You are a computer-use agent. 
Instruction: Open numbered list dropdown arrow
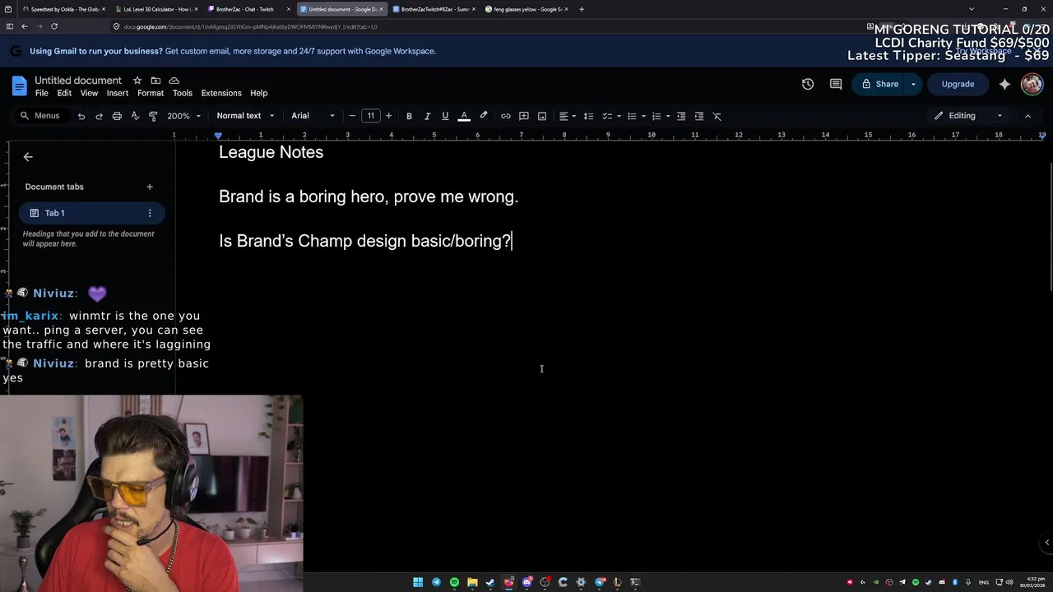pos(668,116)
